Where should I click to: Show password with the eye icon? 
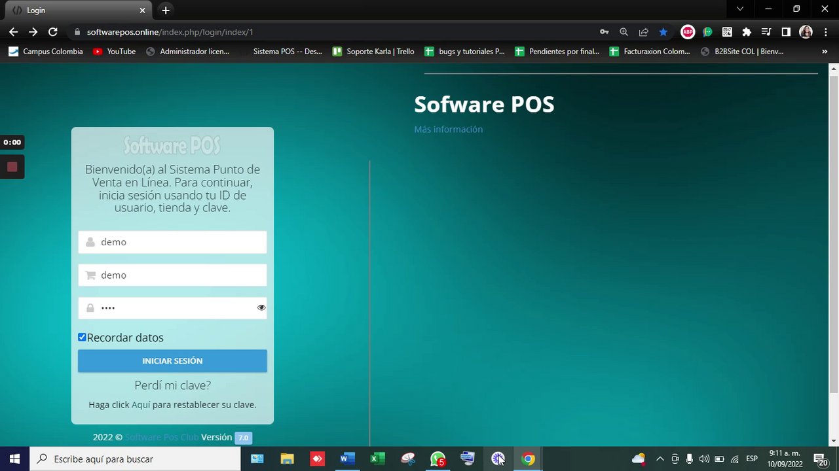point(261,307)
